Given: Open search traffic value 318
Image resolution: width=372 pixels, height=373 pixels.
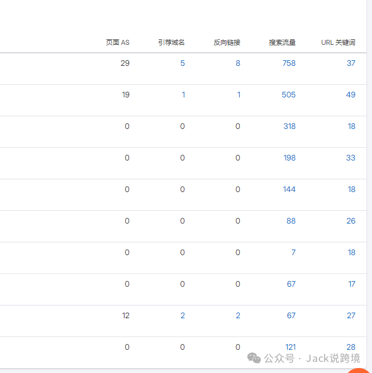Looking at the screenshot, I should click(x=290, y=126).
